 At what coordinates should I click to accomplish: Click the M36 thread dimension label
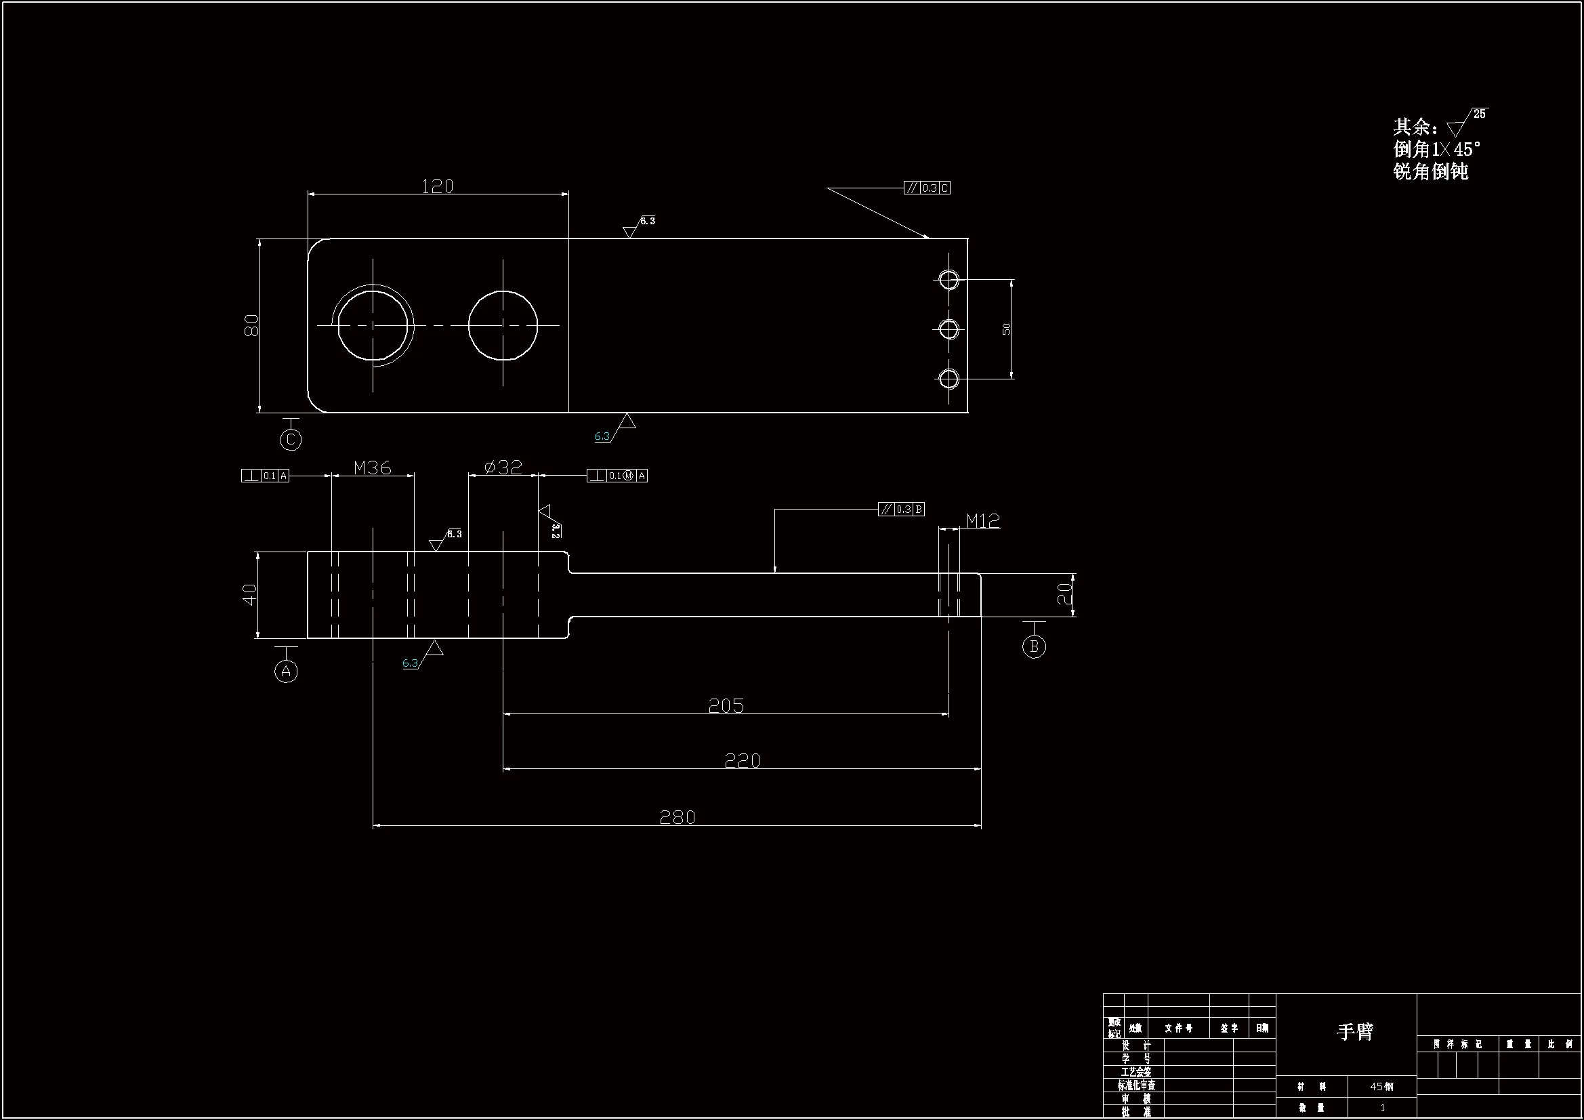(x=373, y=468)
